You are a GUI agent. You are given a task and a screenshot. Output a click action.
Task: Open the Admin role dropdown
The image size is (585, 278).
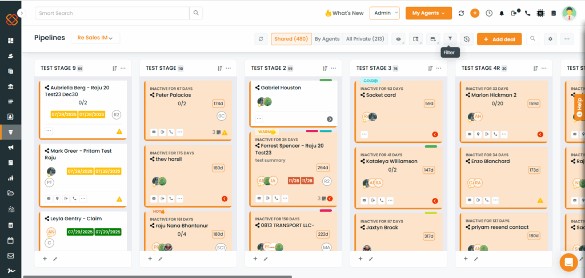click(x=384, y=13)
